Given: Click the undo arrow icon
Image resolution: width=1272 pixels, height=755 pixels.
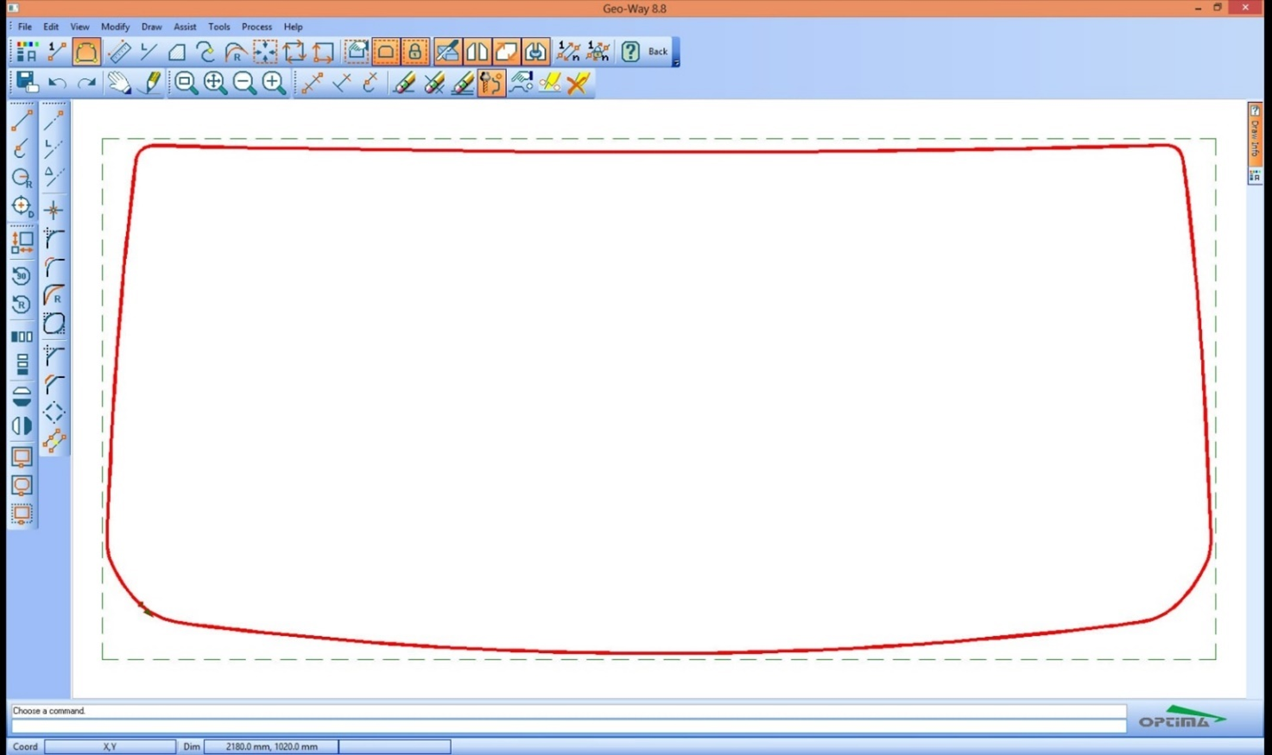Looking at the screenshot, I should click(x=57, y=83).
